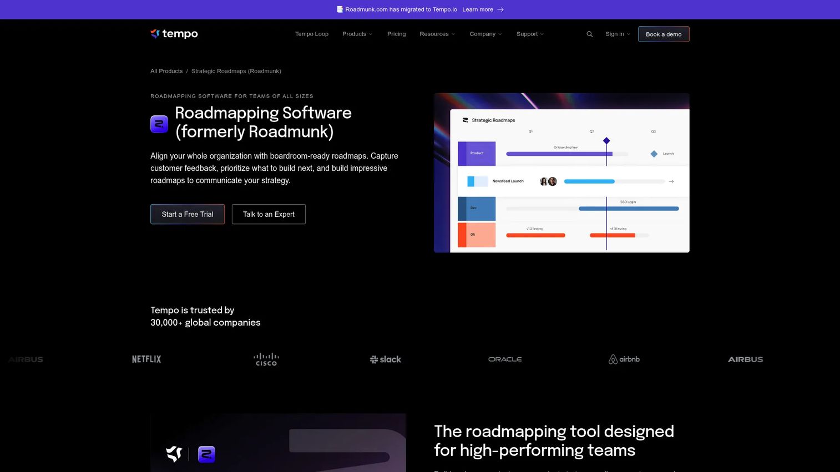Viewport: 840px width, 472px height.
Task: Click the Airbnb logo
Action: point(624,359)
